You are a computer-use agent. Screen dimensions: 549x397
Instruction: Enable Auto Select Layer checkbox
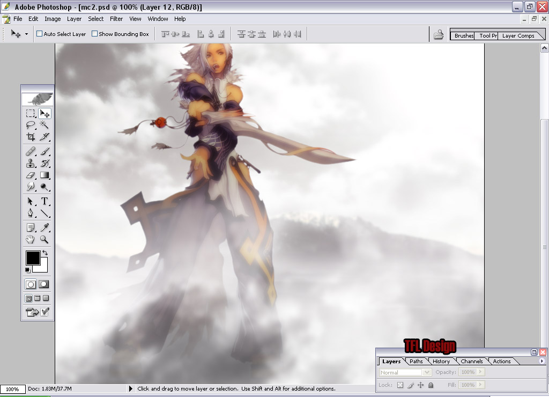40,34
